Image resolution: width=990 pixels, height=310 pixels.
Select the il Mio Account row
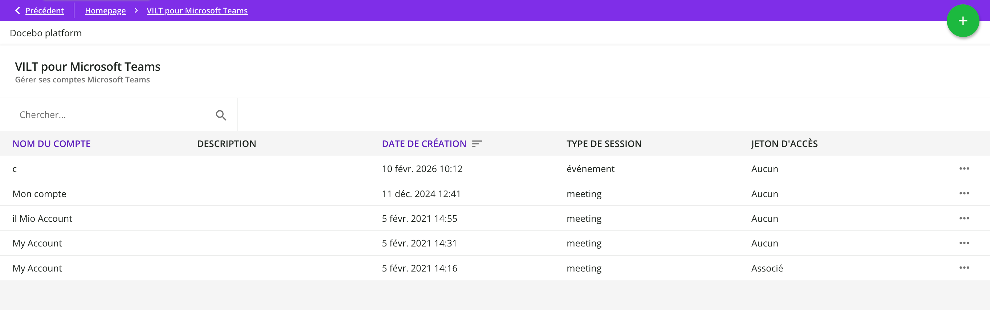[x=42, y=219]
